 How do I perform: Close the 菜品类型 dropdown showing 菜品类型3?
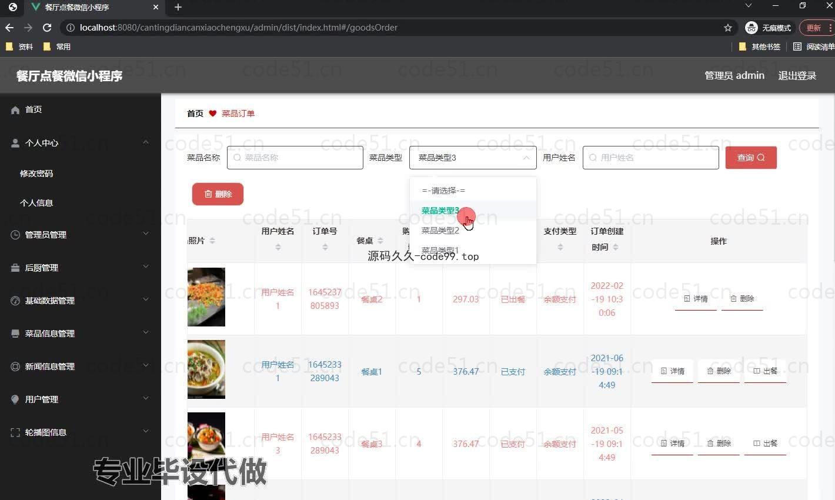(x=473, y=158)
